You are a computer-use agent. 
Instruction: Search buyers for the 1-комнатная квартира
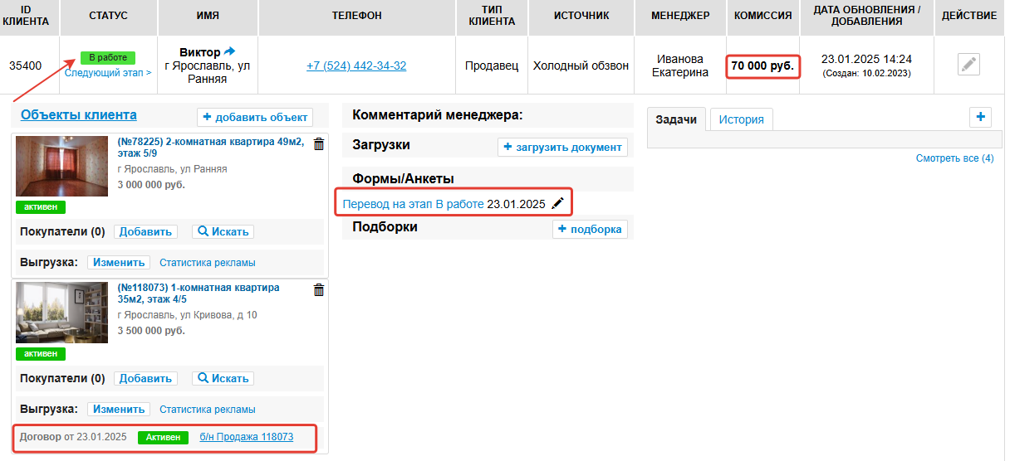tap(223, 379)
